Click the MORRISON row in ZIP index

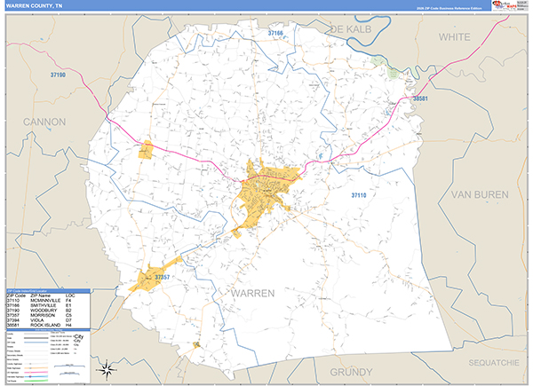click(40, 315)
